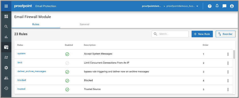The image size is (239, 98).
Task: Toggle enabled checkmark for system rule
Action: 67,54
